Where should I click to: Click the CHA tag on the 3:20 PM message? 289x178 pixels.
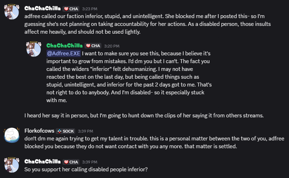click(x=93, y=46)
